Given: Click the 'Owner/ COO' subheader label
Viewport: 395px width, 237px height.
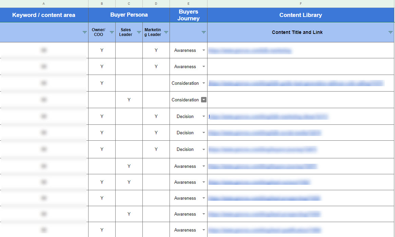Looking at the screenshot, I should pyautogui.click(x=99, y=32).
